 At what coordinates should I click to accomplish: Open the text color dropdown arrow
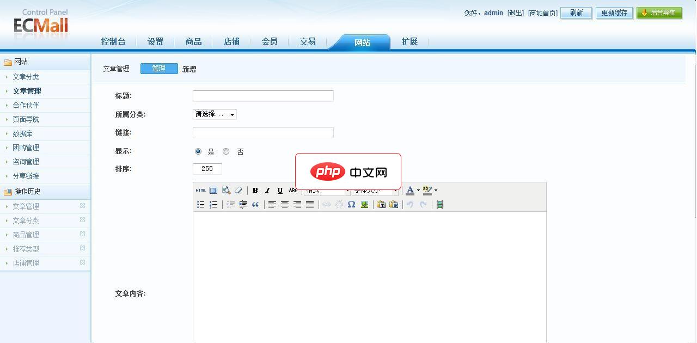pyautogui.click(x=418, y=190)
